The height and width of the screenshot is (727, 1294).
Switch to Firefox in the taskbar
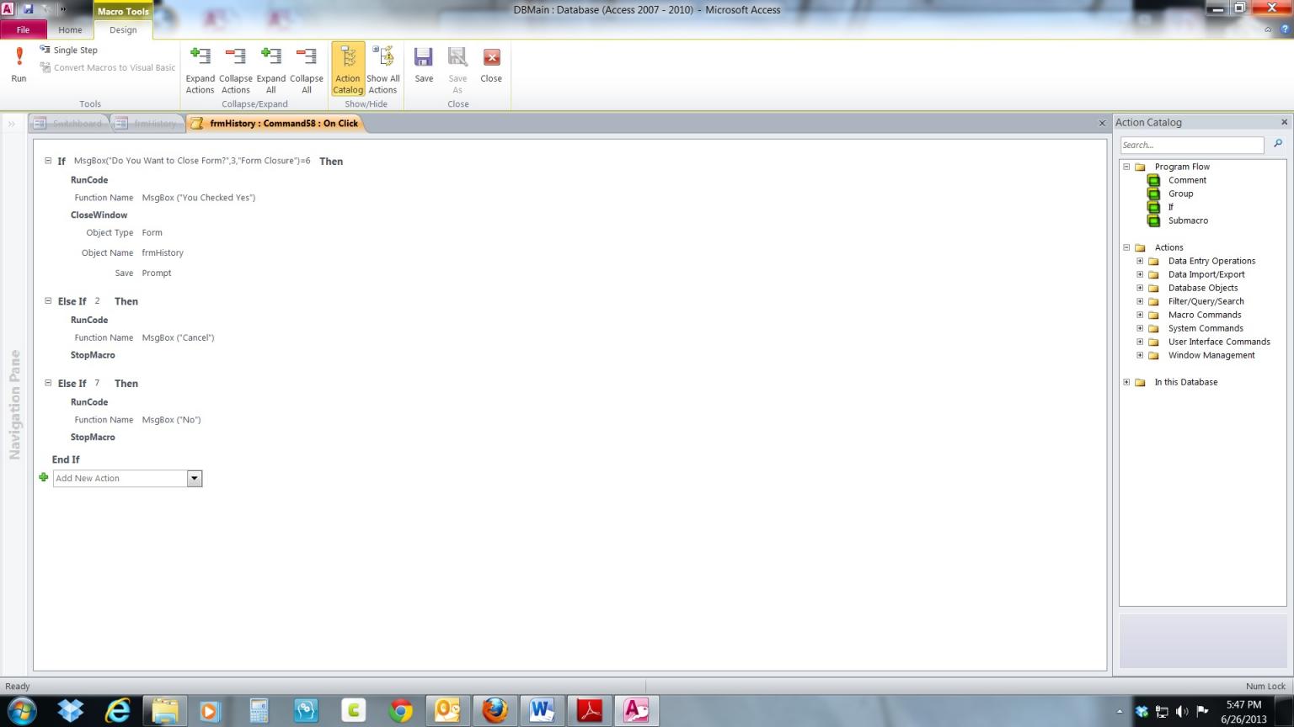pos(495,711)
